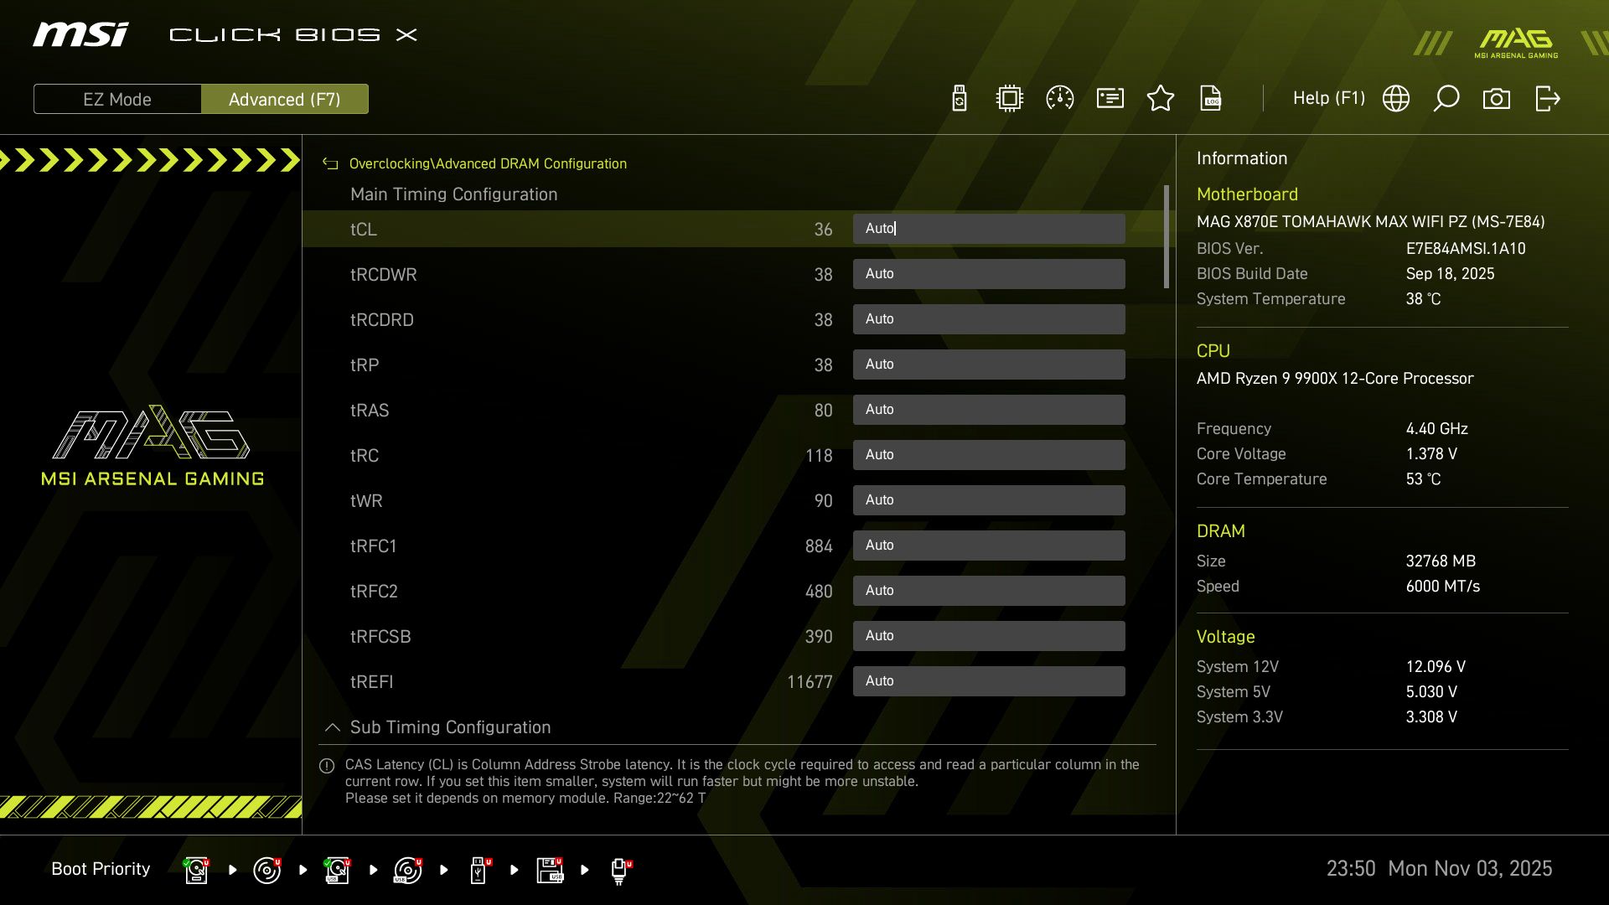Switch to EZ Mode tab

click(117, 99)
